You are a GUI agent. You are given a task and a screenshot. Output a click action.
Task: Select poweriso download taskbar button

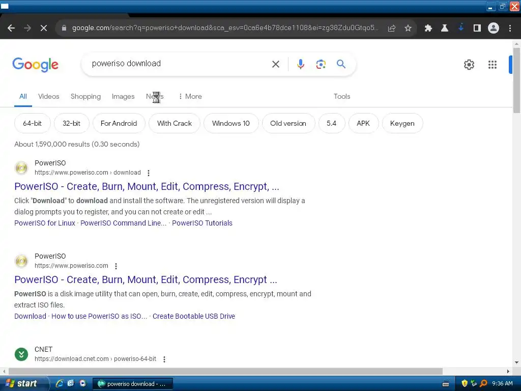click(x=132, y=384)
